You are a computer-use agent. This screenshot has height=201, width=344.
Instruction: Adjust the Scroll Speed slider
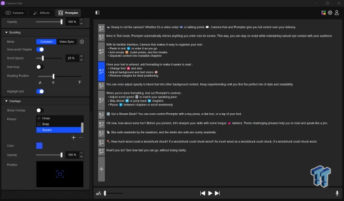coord(43,58)
